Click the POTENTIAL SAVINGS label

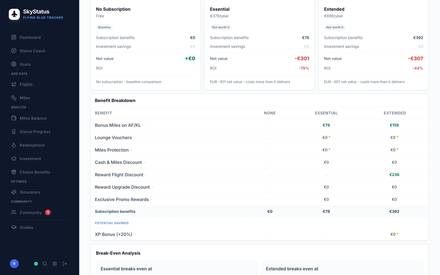pyautogui.click(x=112, y=223)
